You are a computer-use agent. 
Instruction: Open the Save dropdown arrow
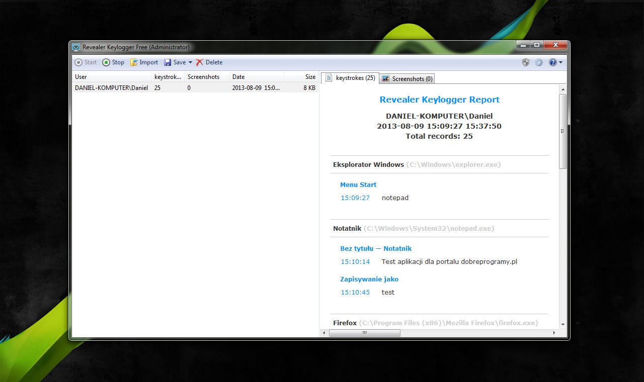190,62
